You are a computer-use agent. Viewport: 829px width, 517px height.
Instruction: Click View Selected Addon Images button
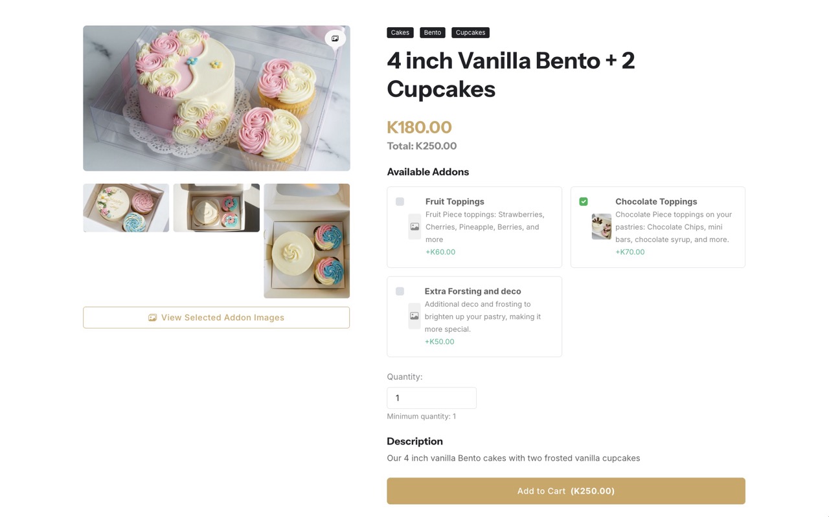tap(216, 318)
